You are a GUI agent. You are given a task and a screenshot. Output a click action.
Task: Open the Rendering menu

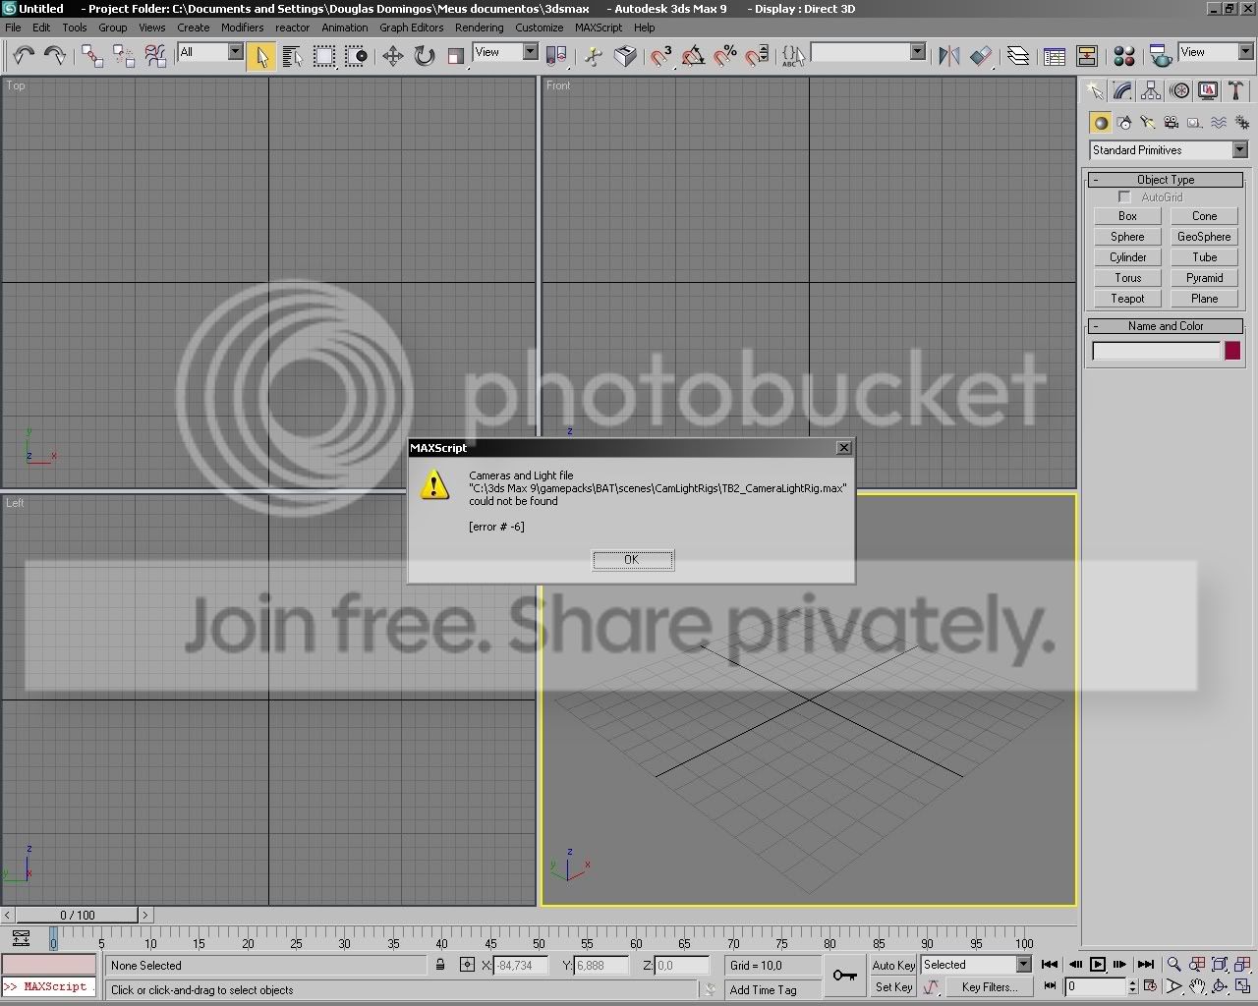point(479,28)
